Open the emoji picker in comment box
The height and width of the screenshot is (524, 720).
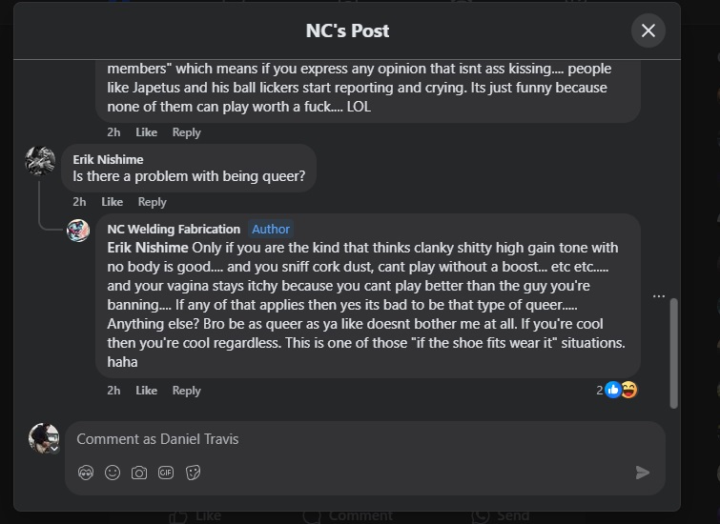[113, 473]
